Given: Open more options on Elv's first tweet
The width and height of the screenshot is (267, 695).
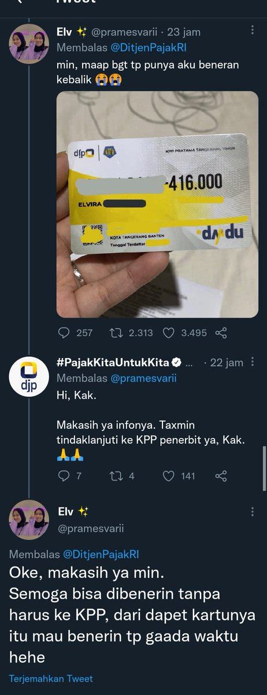Looking at the screenshot, I should [x=253, y=31].
